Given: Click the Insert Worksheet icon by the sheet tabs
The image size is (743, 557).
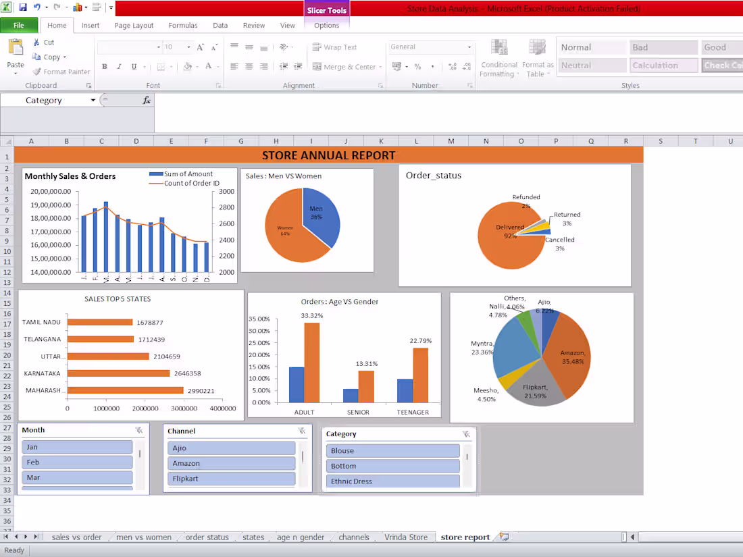Looking at the screenshot, I should pos(504,537).
